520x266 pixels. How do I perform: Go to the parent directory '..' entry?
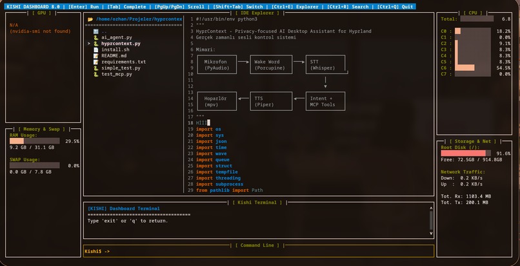104,32
